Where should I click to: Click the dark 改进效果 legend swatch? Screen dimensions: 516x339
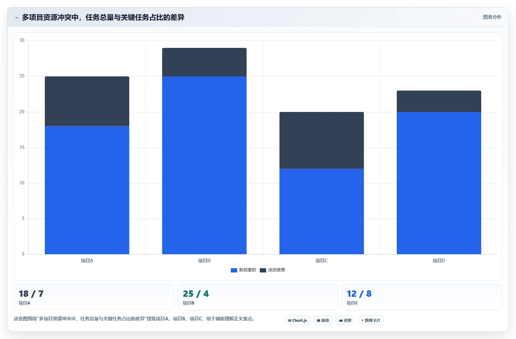pyautogui.click(x=263, y=270)
